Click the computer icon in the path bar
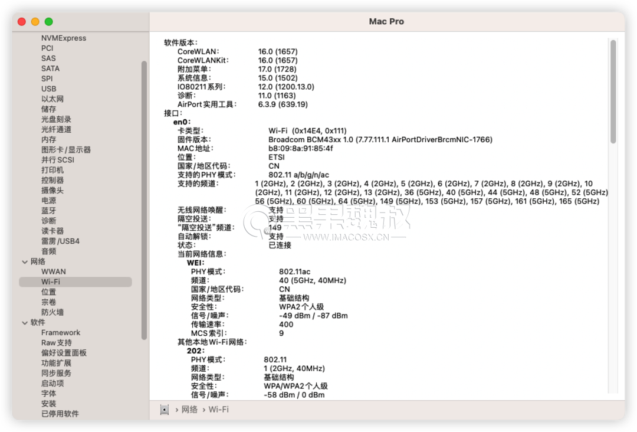Image resolution: width=637 pixels, height=432 pixels. pos(165,410)
